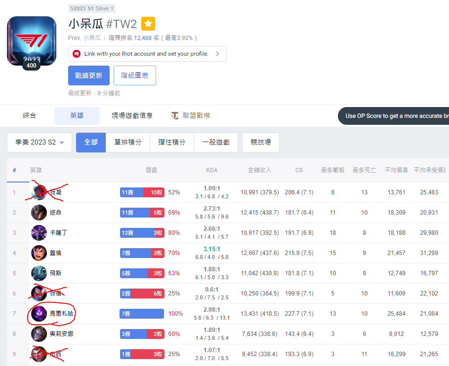Image resolution: width=449 pixels, height=366 pixels.
Task: Click the yellow star favorite icon
Action: click(148, 24)
